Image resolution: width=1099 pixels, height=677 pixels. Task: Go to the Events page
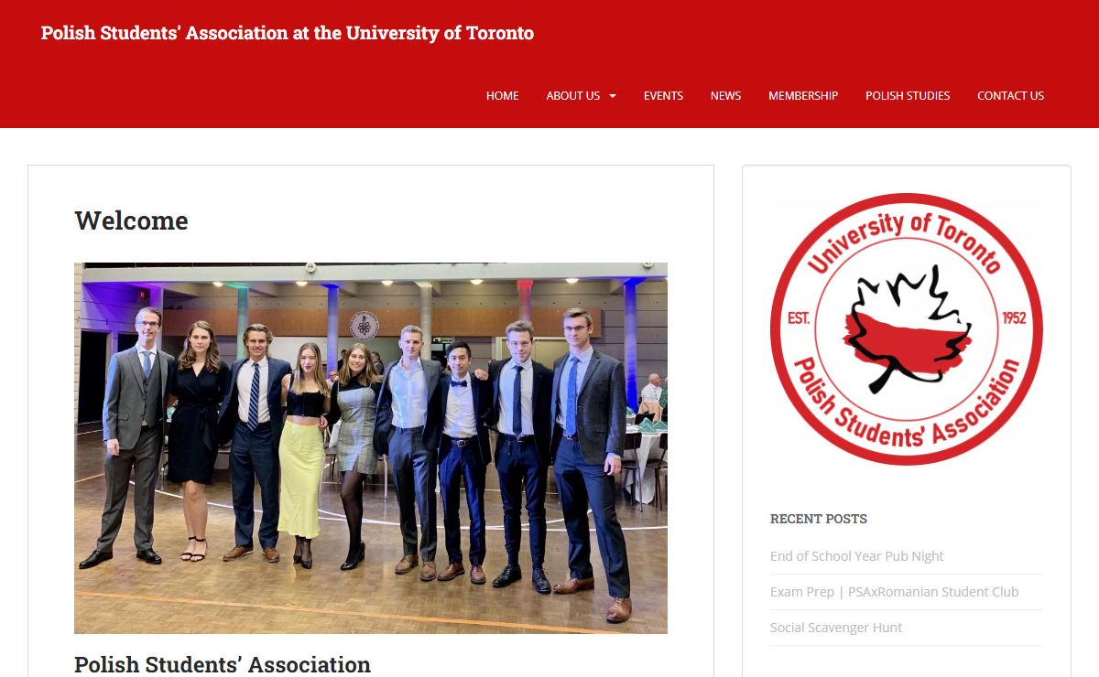tap(663, 95)
